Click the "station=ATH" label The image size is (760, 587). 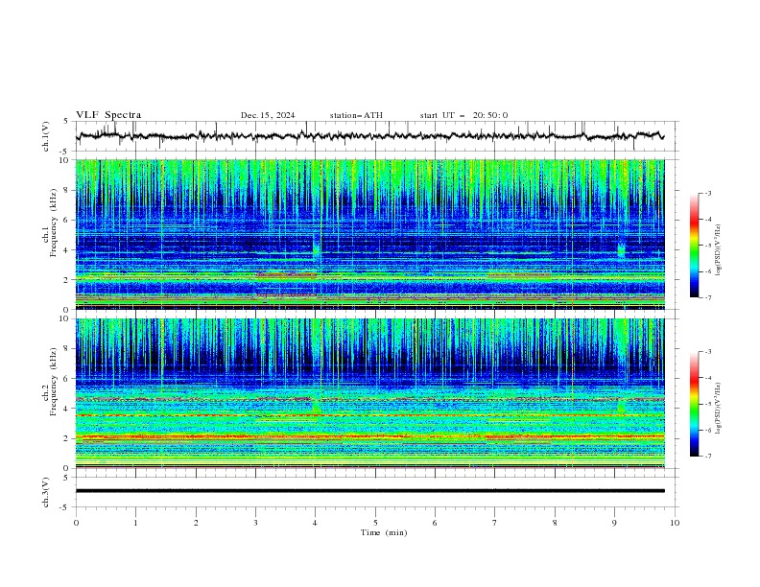click(356, 115)
